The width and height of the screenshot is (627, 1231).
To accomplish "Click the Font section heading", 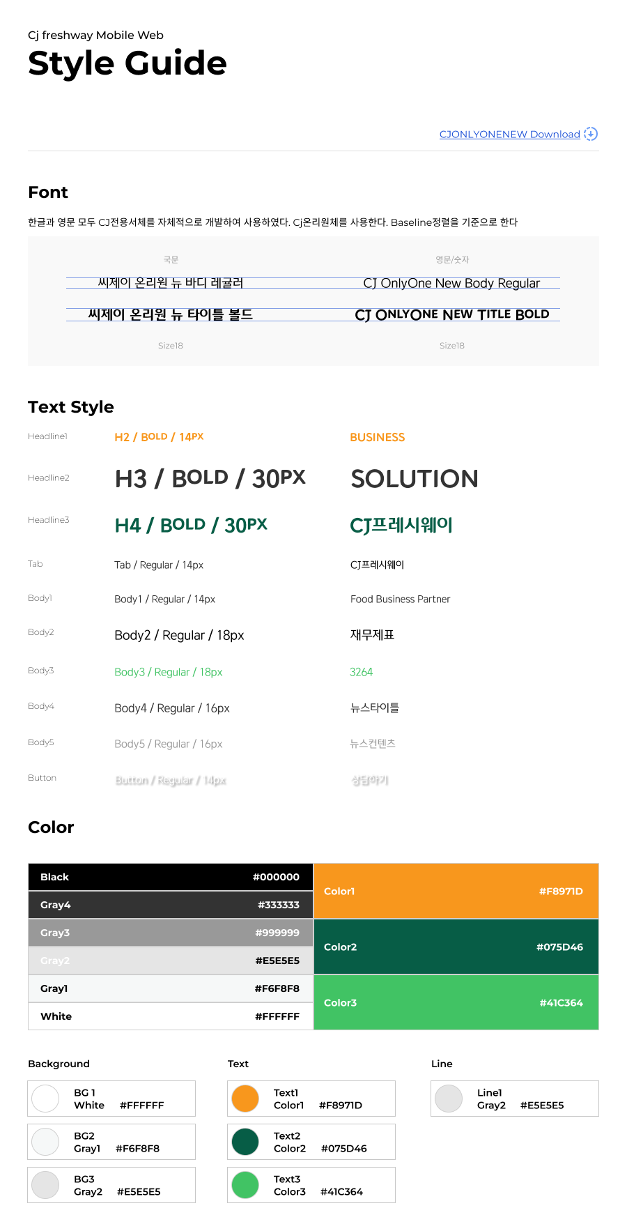I will tap(48, 192).
